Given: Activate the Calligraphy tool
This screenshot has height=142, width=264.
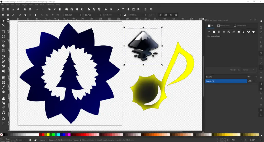Looking at the screenshot, I should click(3, 67).
